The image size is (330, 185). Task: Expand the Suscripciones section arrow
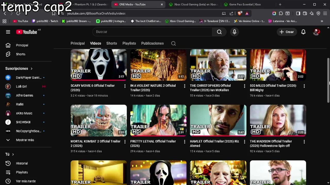point(31,69)
